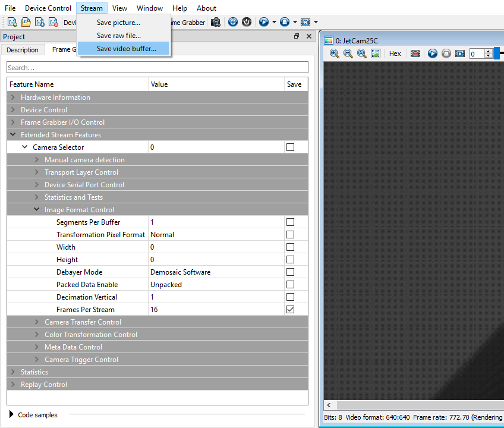
Task: Tick the Width save checkbox
Action: [x=290, y=247]
